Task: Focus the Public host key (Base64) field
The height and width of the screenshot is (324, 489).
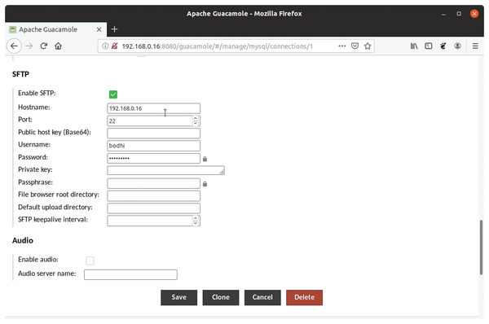Action: coord(153,134)
